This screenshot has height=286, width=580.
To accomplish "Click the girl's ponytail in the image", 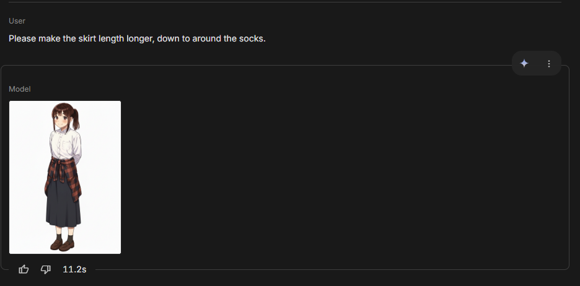I will coord(77,118).
